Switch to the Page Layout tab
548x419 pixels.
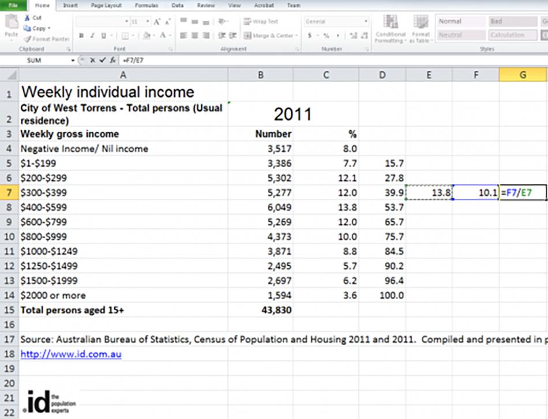106,5
